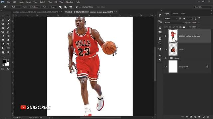Toggle Quick Mask mode
This screenshot has height=119, width=213.
(3, 69)
